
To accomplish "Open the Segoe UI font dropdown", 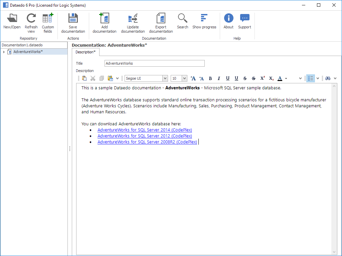I will (x=165, y=78).
